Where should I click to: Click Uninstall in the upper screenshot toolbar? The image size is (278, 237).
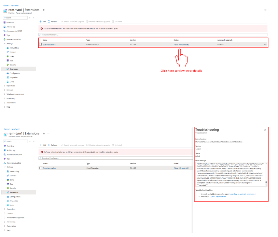click(x=117, y=22)
